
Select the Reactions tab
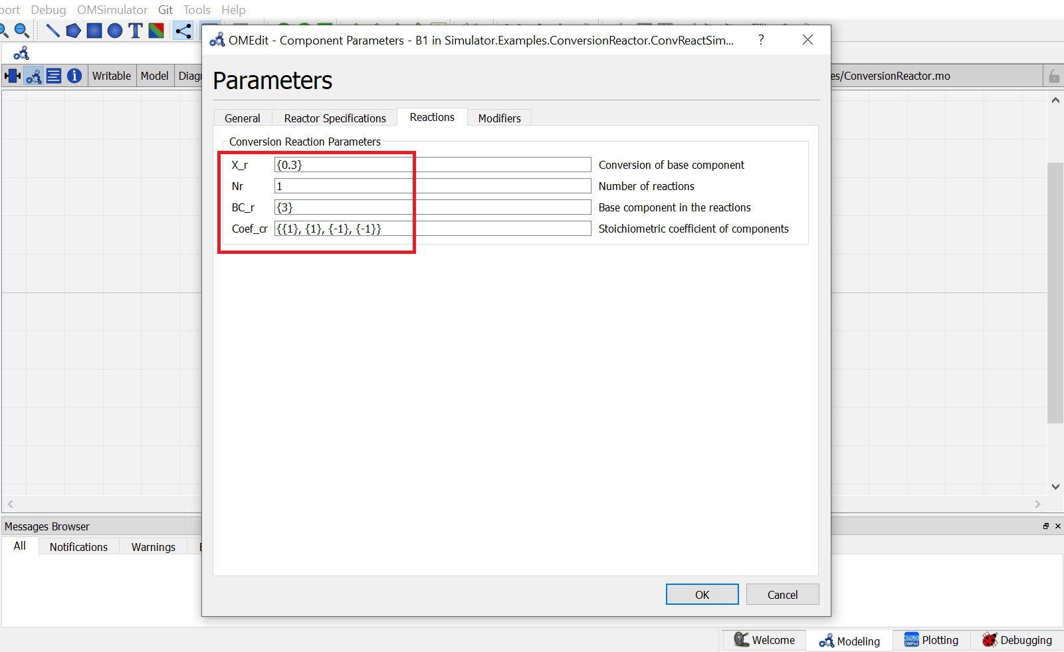point(432,117)
